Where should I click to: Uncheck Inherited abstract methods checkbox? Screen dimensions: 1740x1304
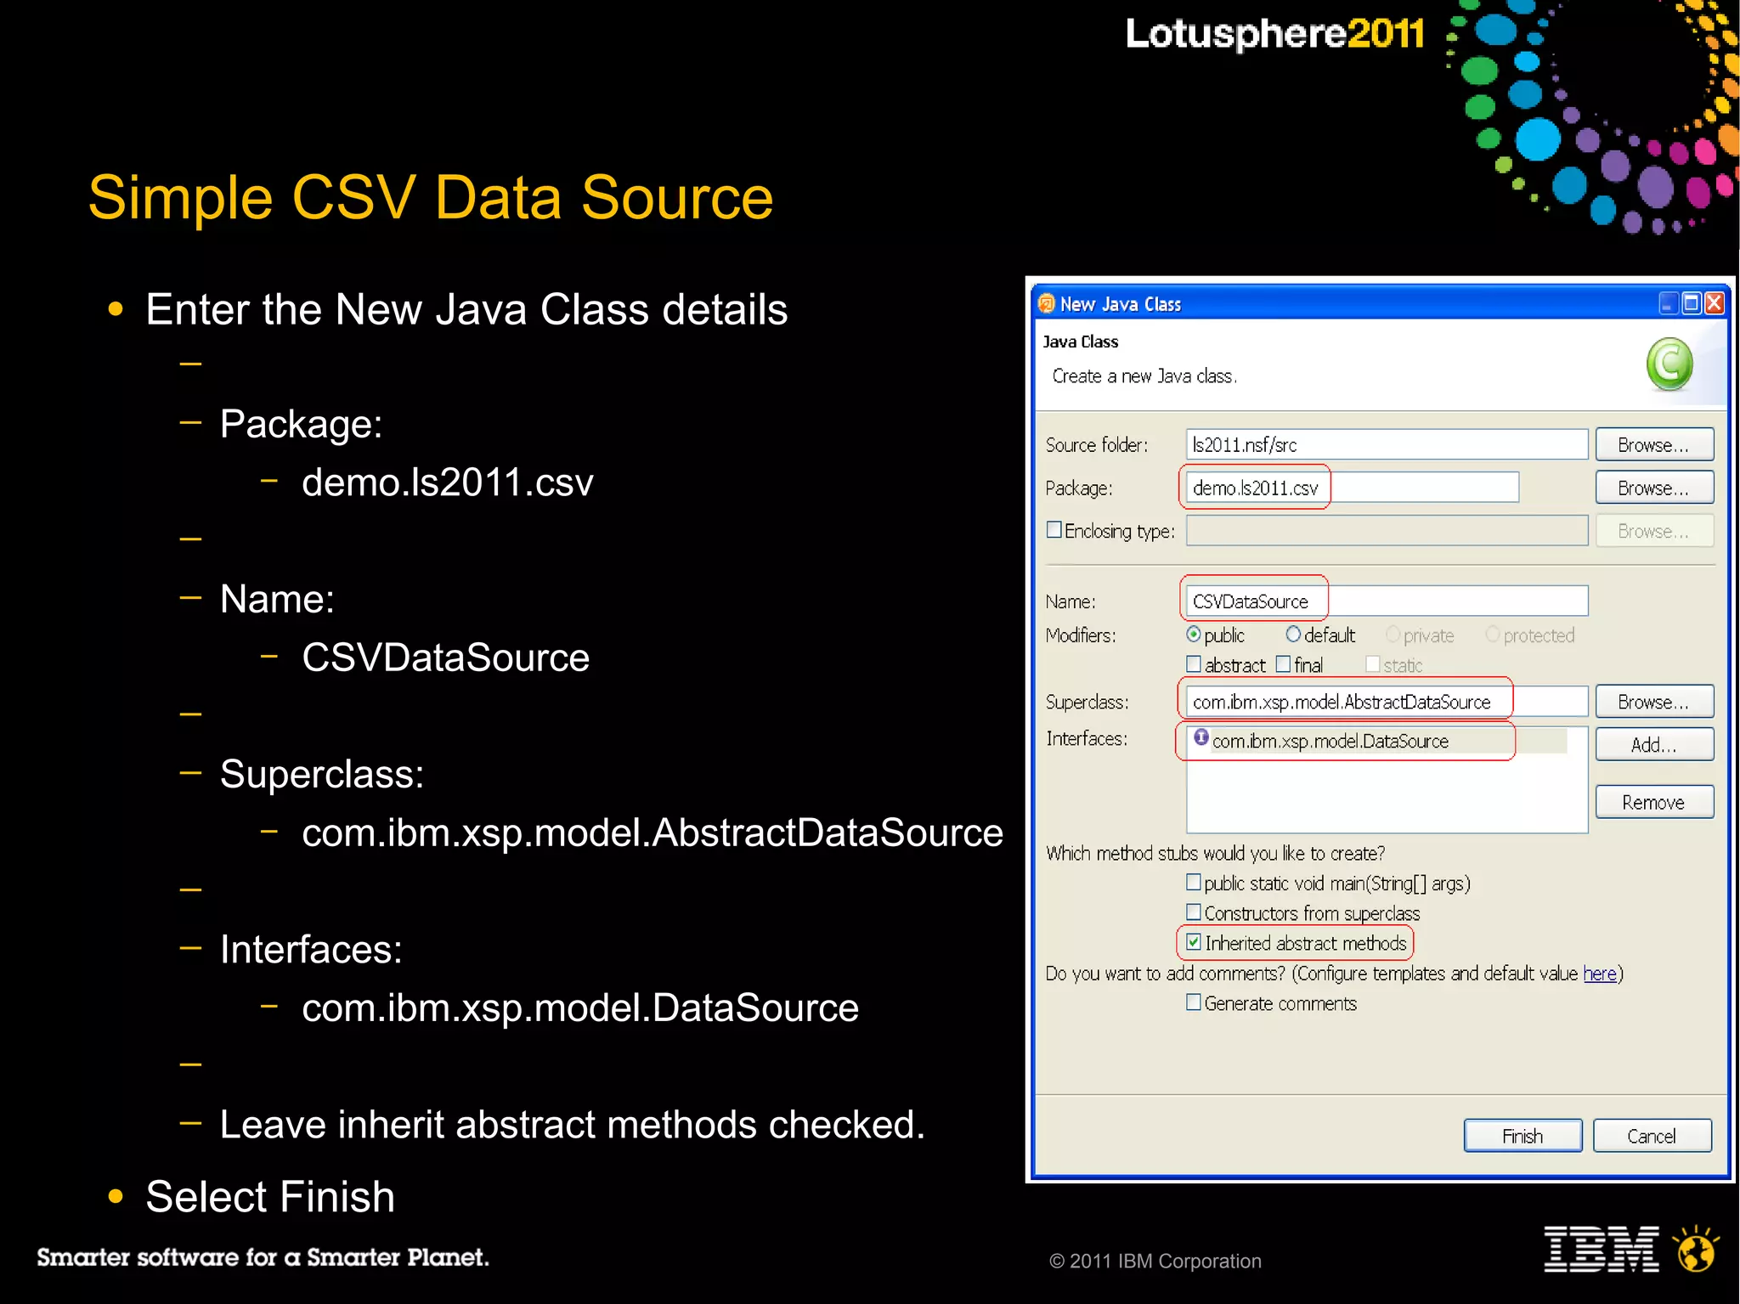(1194, 942)
